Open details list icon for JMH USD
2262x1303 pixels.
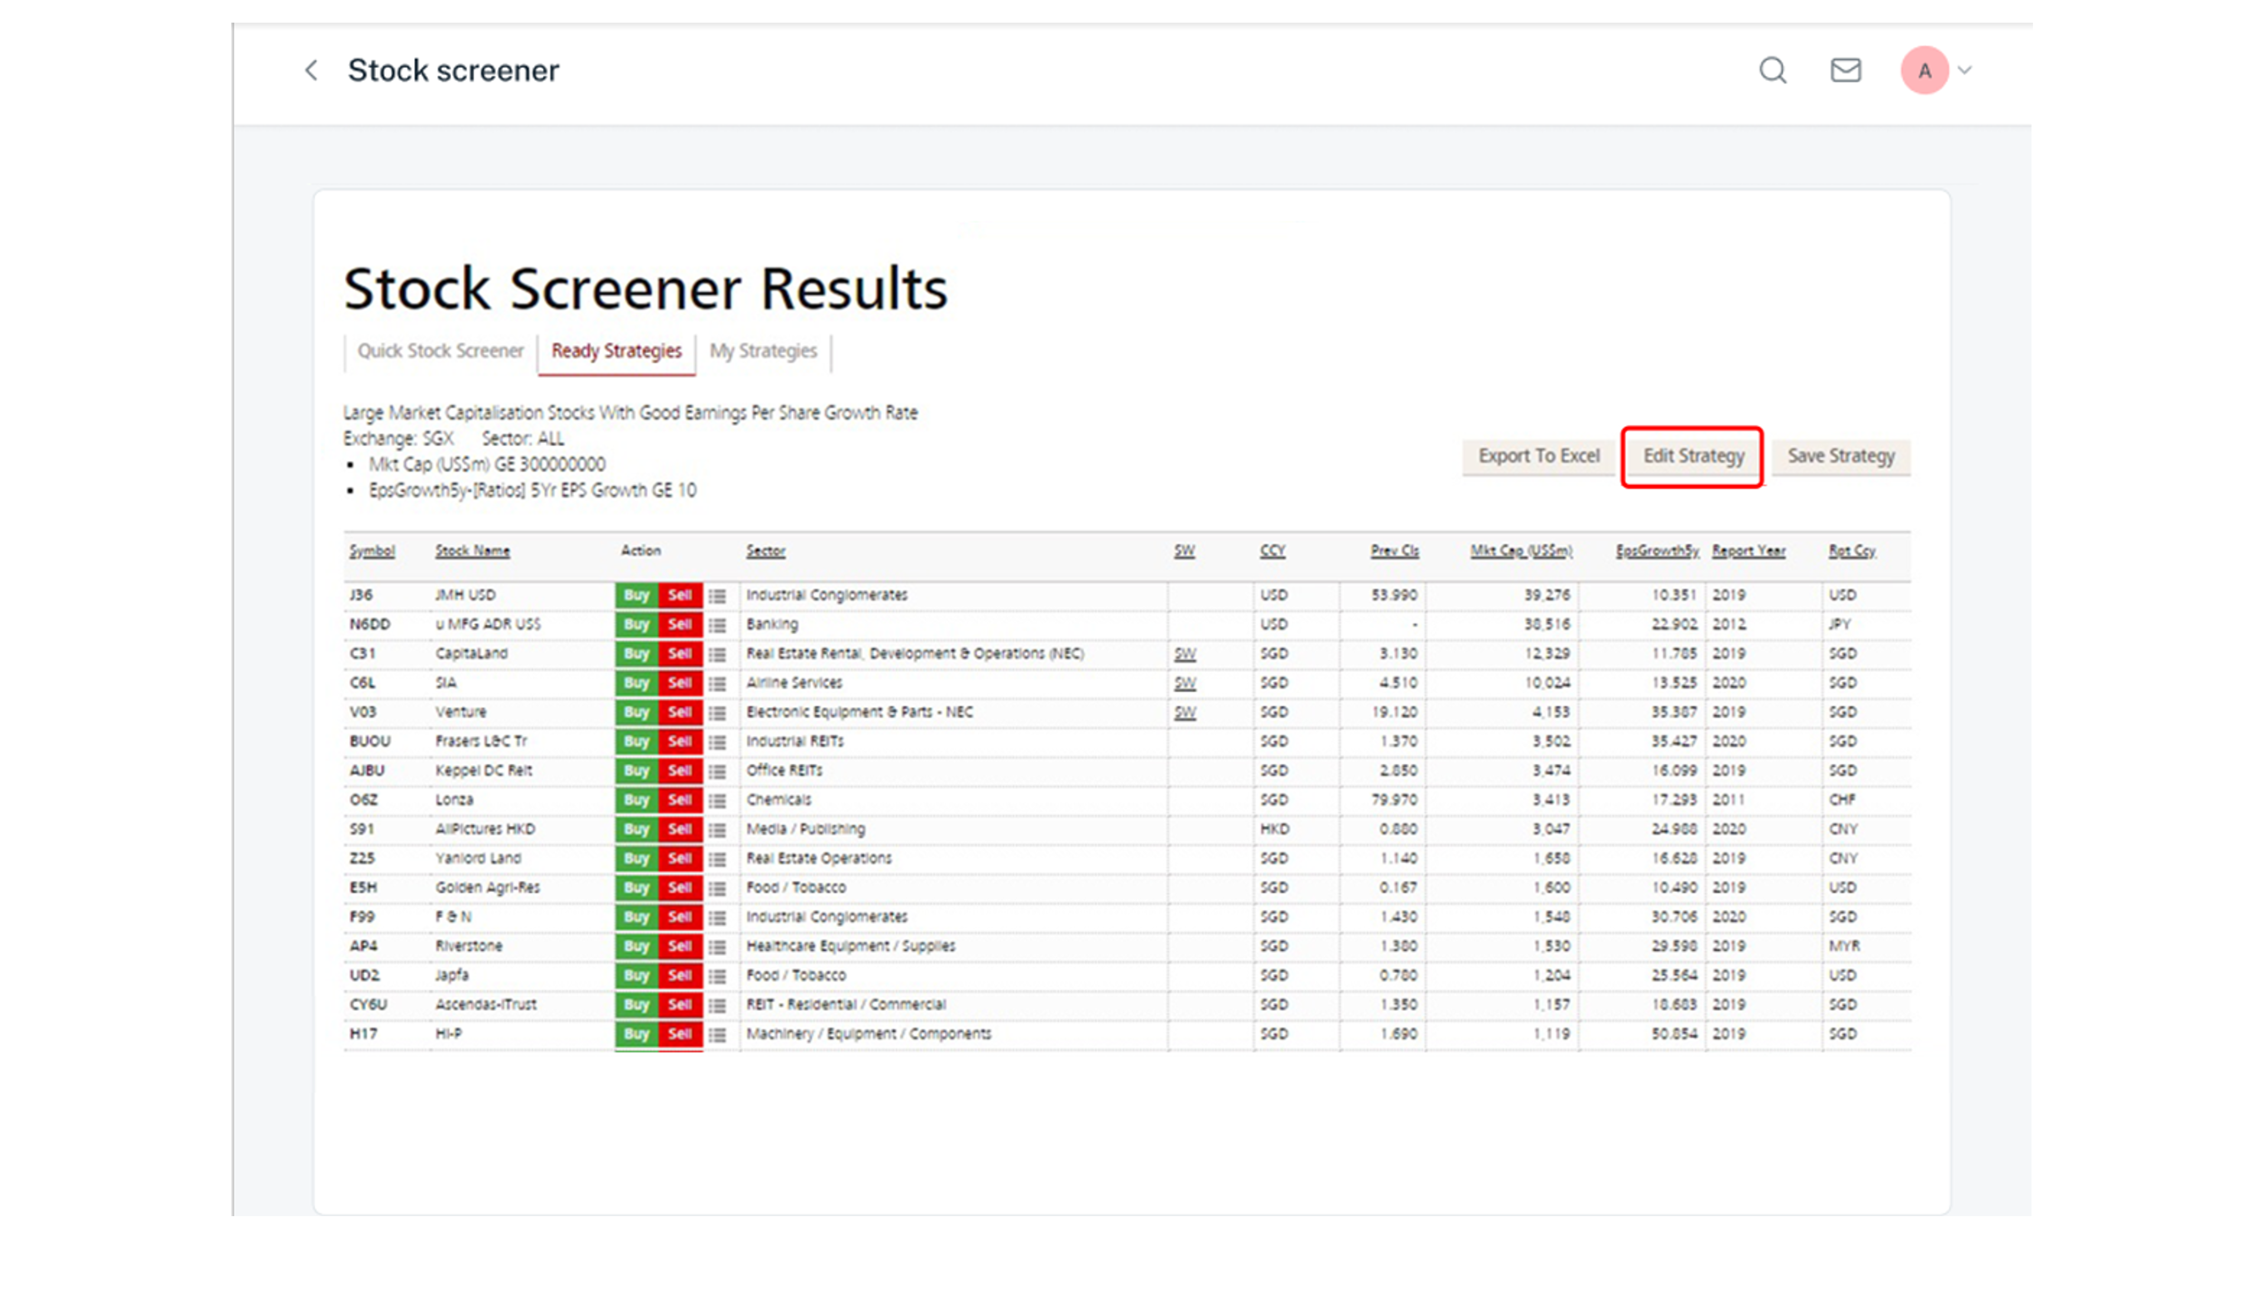(x=717, y=596)
